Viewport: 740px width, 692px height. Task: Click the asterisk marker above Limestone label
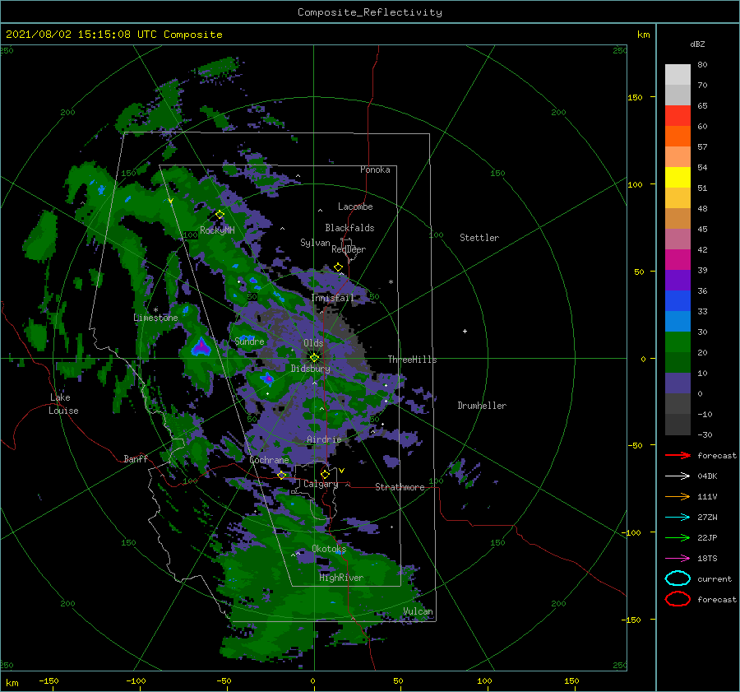tap(155, 310)
